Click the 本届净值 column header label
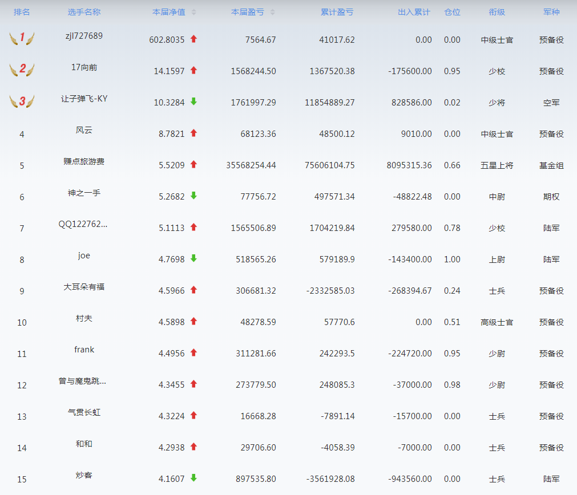Image resolution: width=577 pixels, height=495 pixels. pos(169,12)
